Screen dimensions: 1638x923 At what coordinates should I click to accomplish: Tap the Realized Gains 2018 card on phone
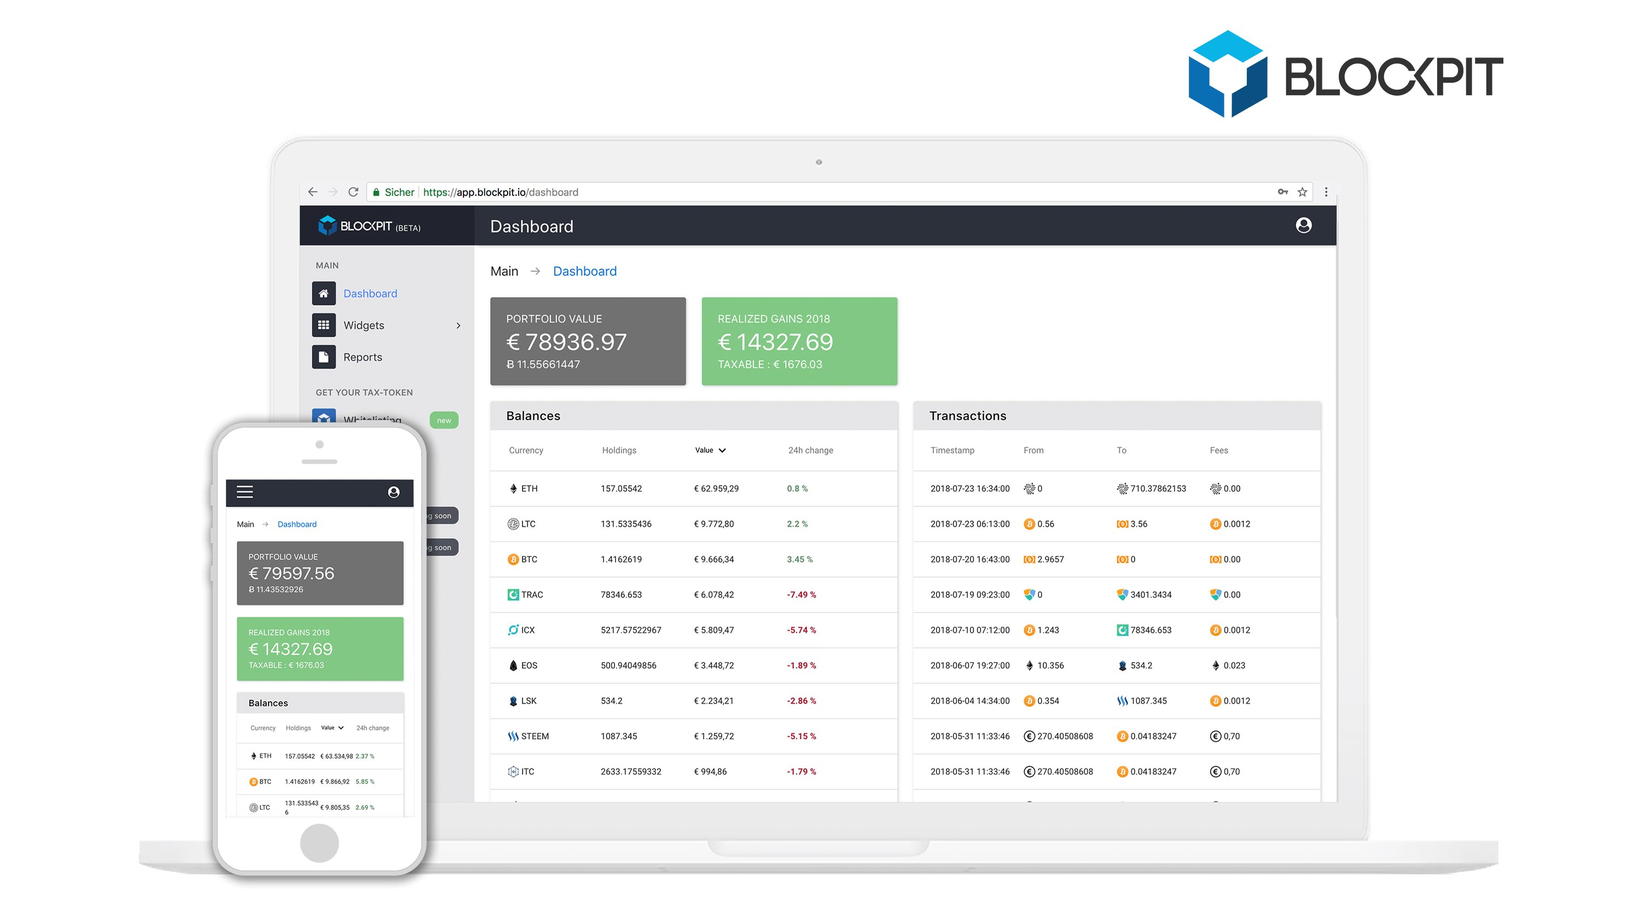[320, 648]
